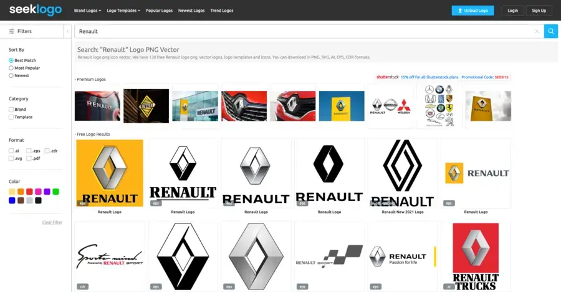Pick the light gray color filter swatch

(29, 200)
